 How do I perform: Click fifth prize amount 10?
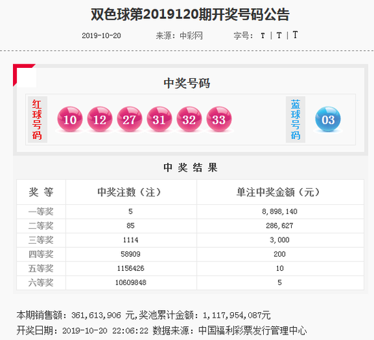click(279, 268)
